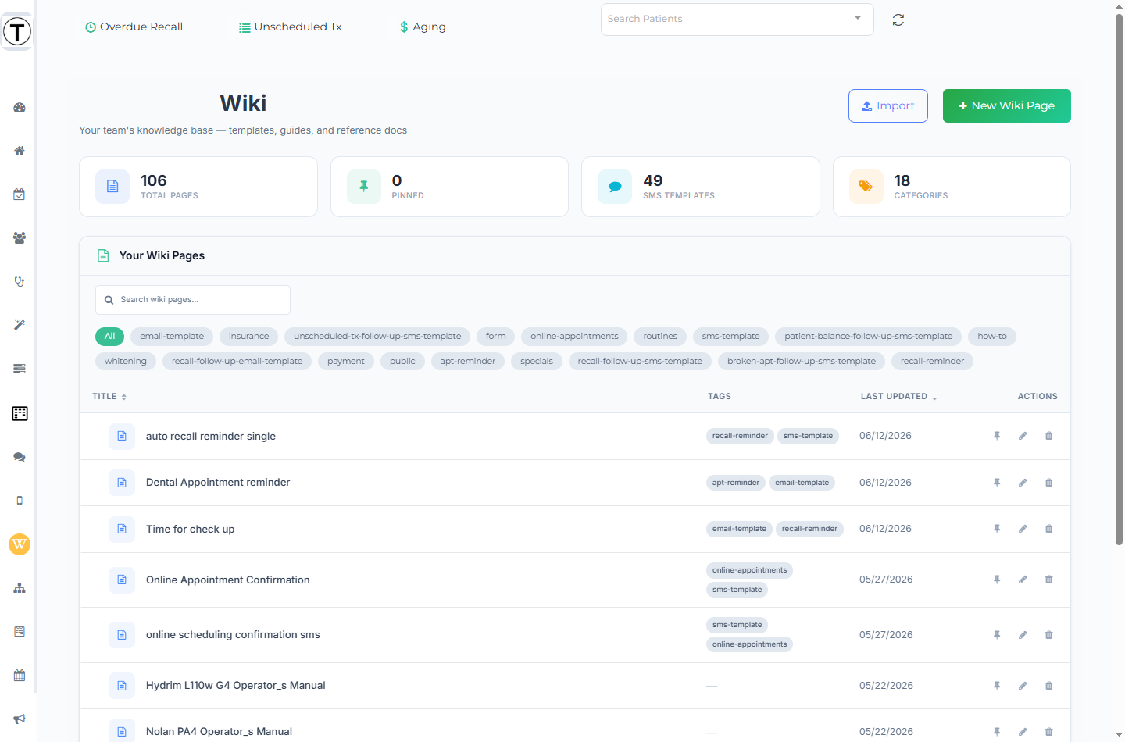Screen dimensions: 1125x742
Task: Open the org chart sitemap sidebar icon
Action: [20, 588]
